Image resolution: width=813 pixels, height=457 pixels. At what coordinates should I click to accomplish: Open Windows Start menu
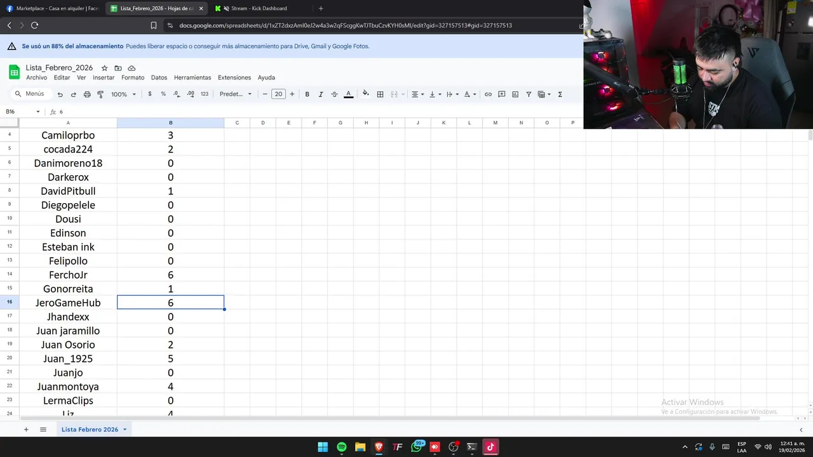[323, 447]
